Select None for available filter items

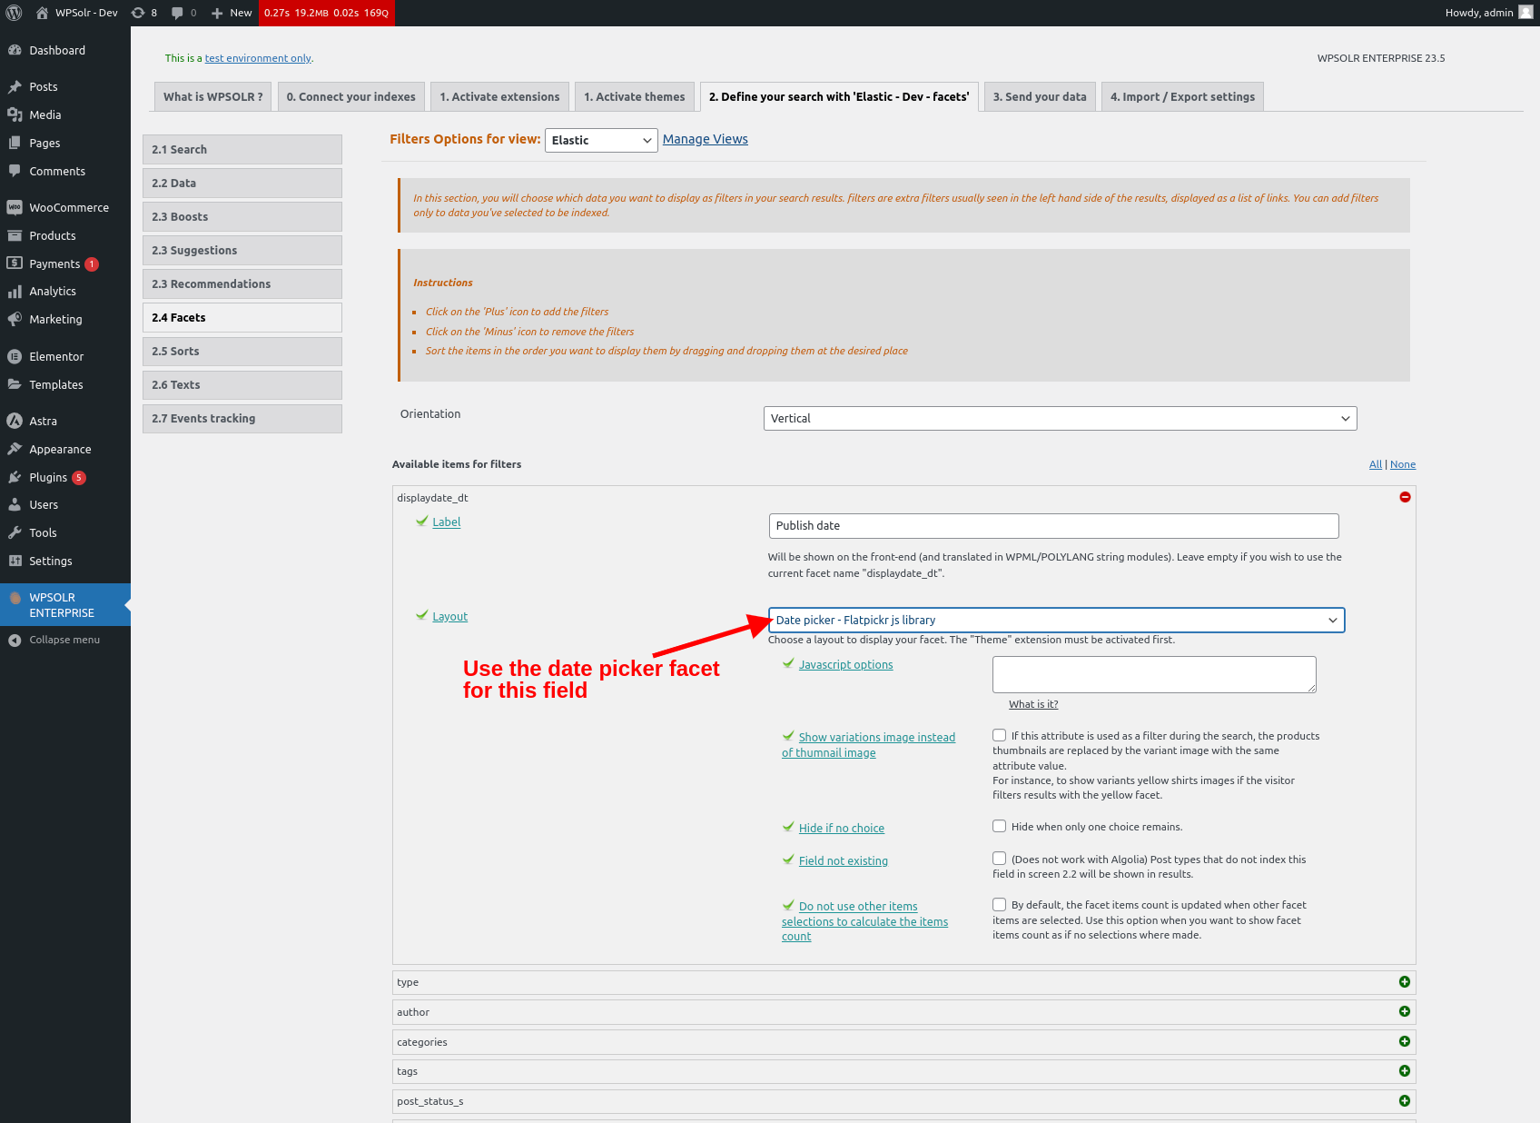click(x=1403, y=464)
